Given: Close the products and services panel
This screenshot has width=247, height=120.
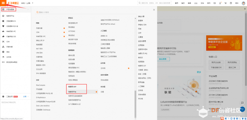Looking at the screenshot, I should click(154, 10).
